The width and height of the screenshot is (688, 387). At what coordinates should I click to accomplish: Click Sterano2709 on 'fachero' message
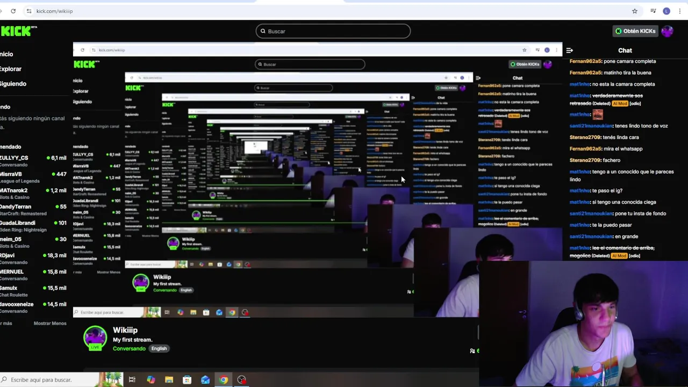[585, 160]
